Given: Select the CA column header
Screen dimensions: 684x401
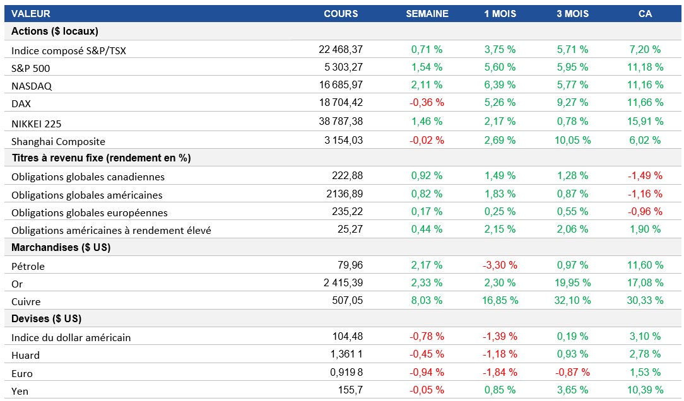Looking at the screenshot, I should 645,13.
